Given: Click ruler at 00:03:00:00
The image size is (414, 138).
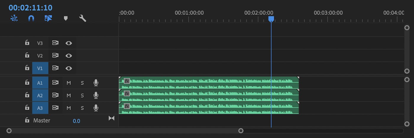Looking at the screenshot, I should point(328,13).
